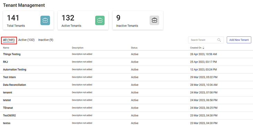Click the 9 Inactive Tenants card

[x=138, y=20]
